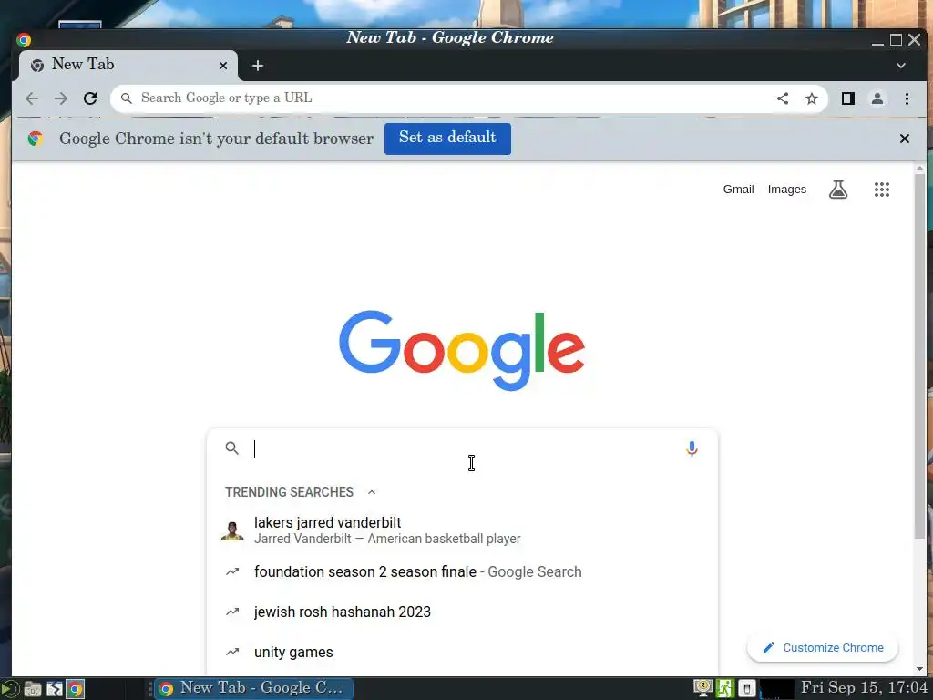Click the scrollbar down arrow

click(x=920, y=669)
